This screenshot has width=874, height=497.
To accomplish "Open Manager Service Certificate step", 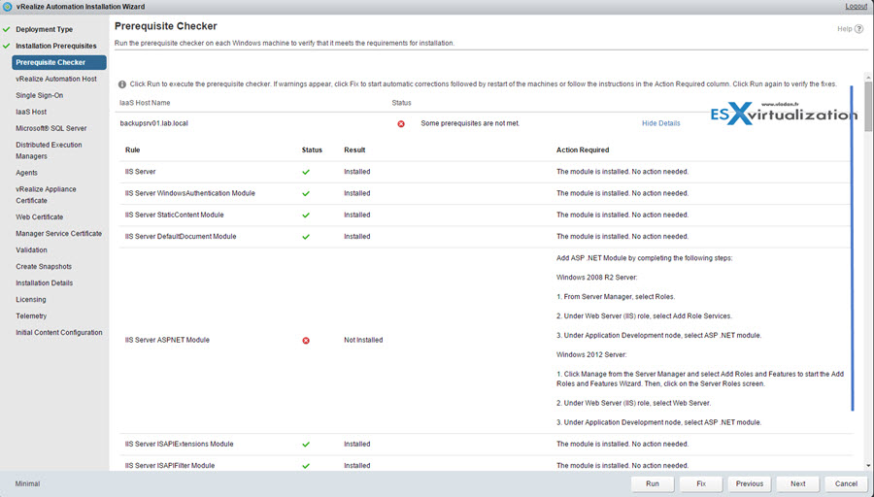I will 58,234.
